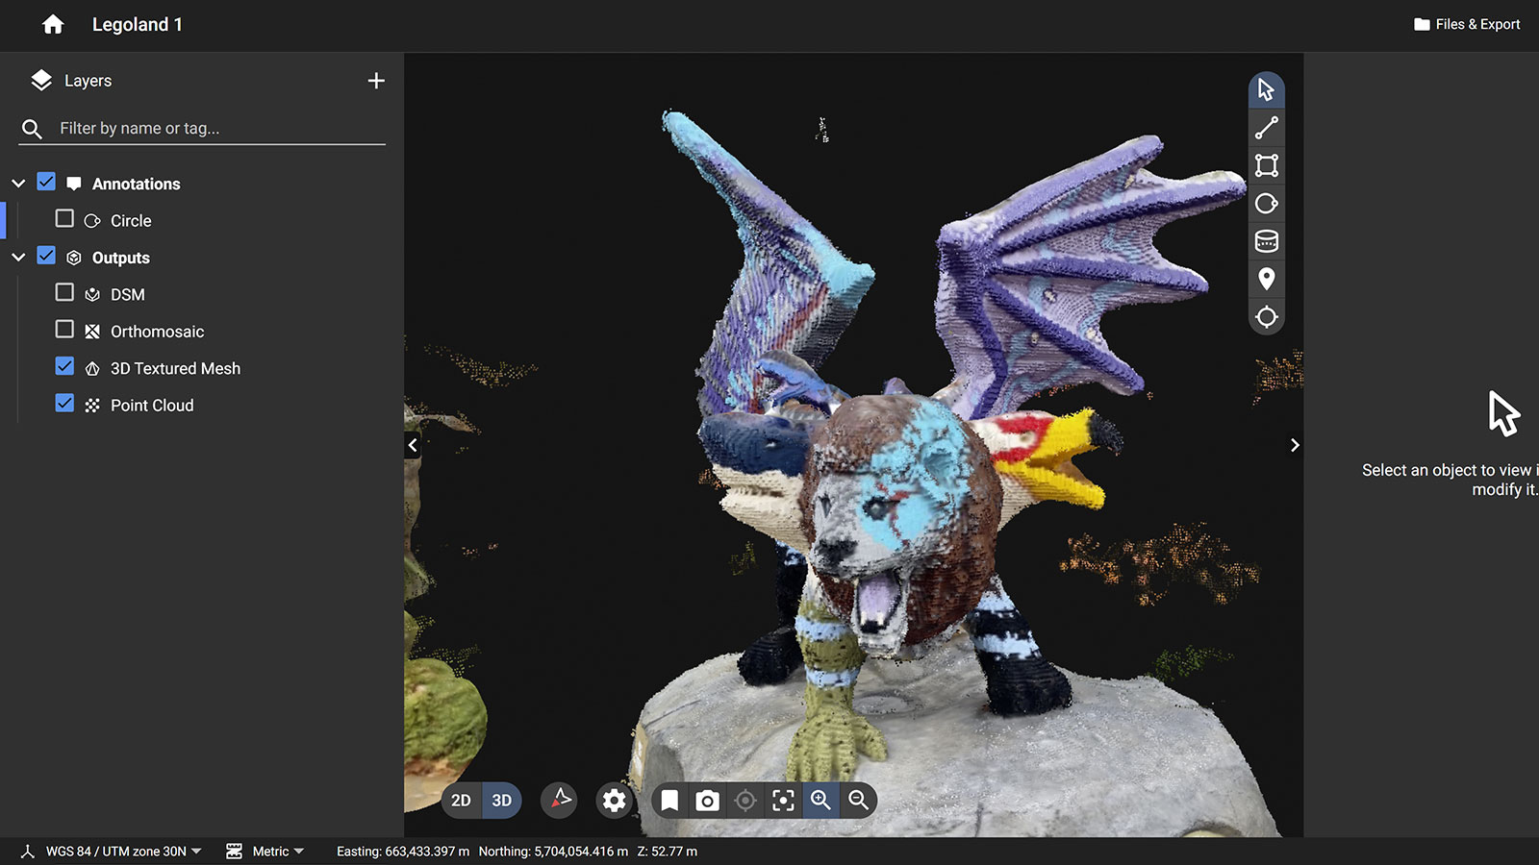Click the search magnifier icon in Layers
Screen dimensions: 1539x865
click(x=32, y=129)
